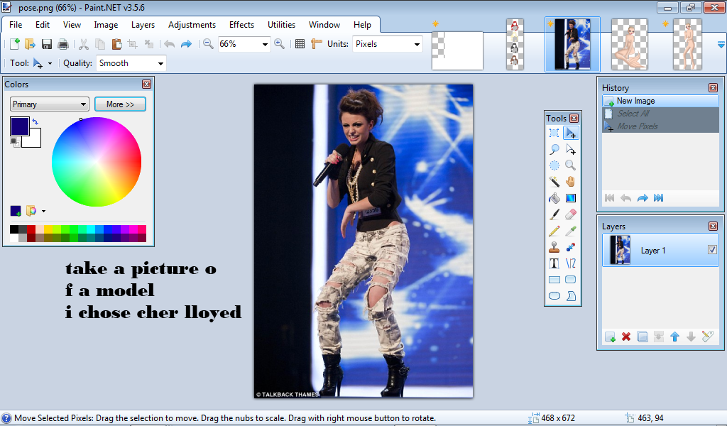This screenshot has height=426, width=727.
Task: Open the Adjustments menu
Action: (x=192, y=25)
